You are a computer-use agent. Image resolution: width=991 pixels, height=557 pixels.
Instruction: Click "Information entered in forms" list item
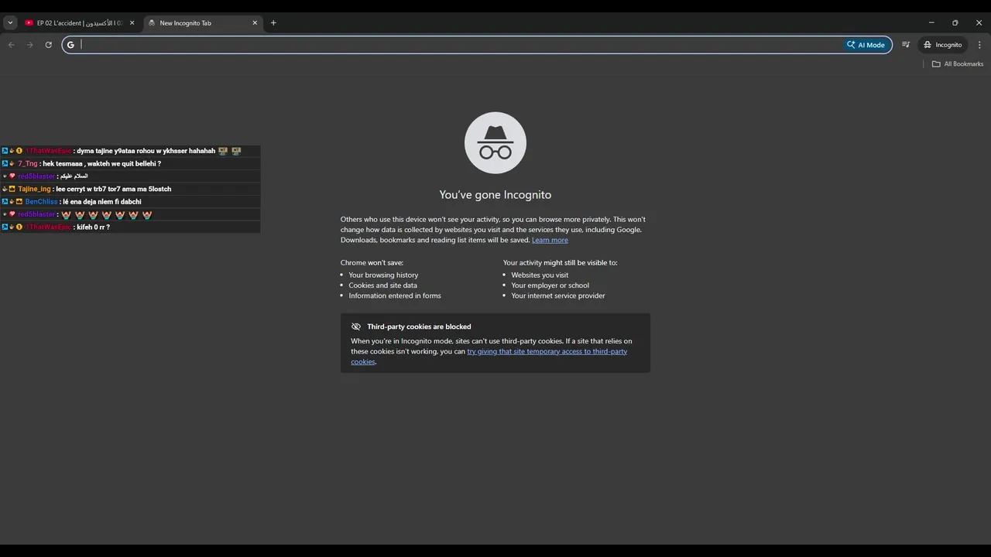[395, 296]
